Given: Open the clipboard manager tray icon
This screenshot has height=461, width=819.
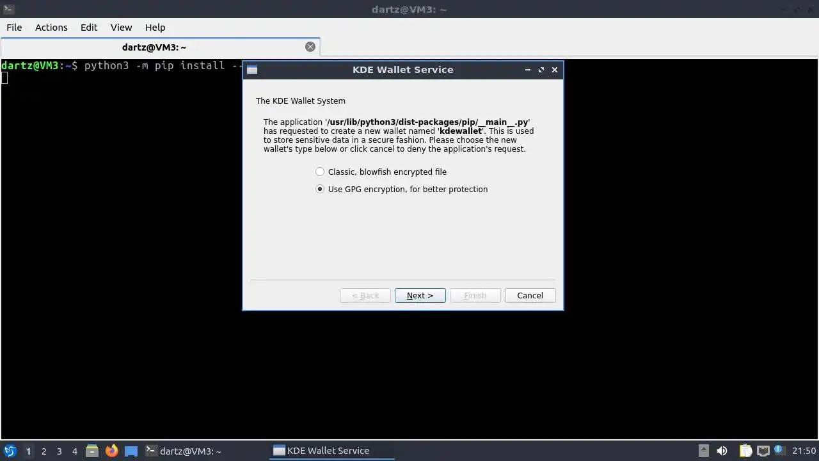Looking at the screenshot, I should (745, 451).
